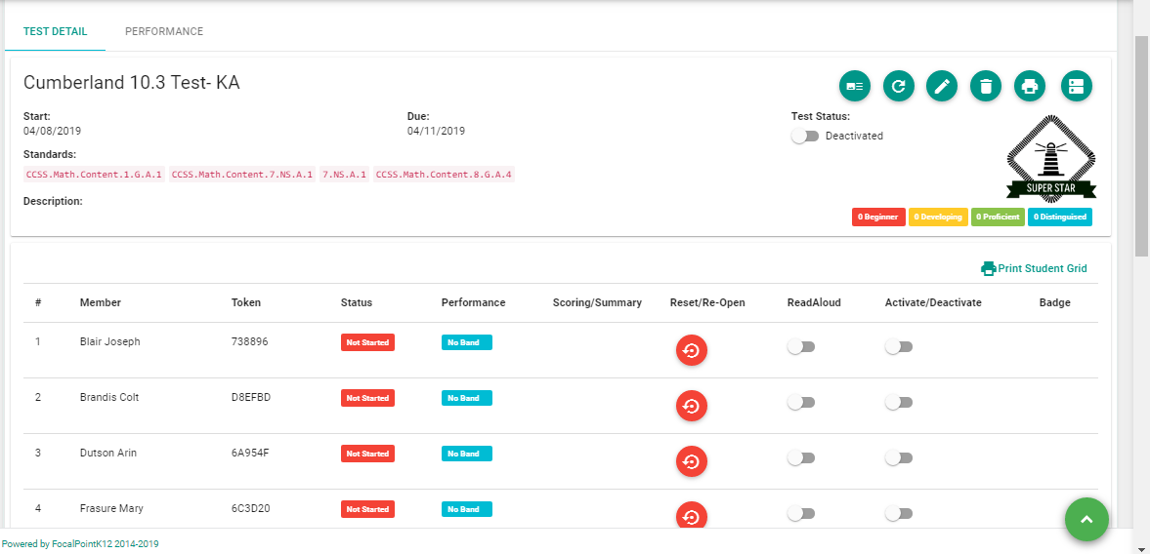Image resolution: width=1150 pixels, height=554 pixels.
Task: Click the green scroll-to-top arrow button
Action: (x=1086, y=519)
